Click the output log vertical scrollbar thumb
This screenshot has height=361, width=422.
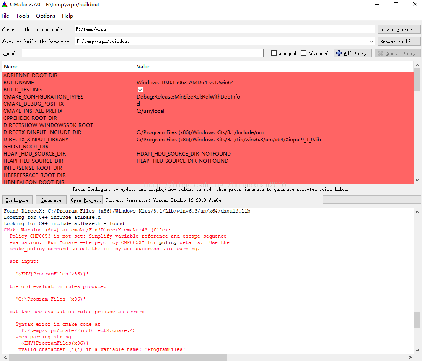[417, 320]
